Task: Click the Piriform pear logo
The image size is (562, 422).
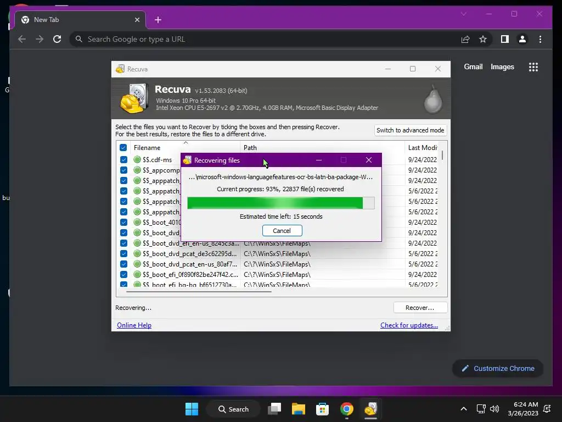Action: pos(433,99)
